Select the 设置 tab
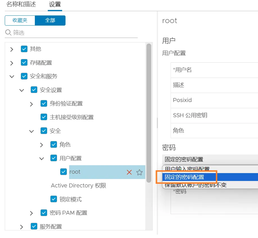 point(55,4)
